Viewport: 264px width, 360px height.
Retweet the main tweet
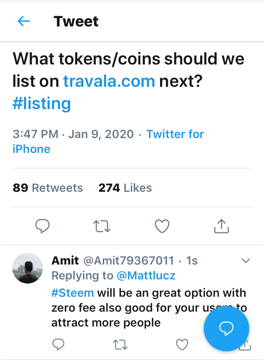[x=102, y=226]
